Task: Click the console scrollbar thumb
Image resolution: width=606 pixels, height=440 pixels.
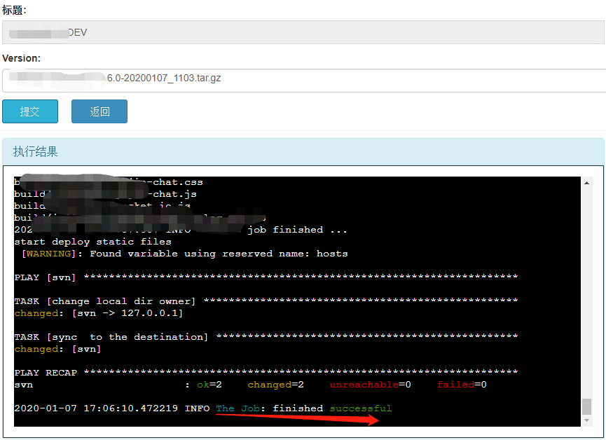Action: coord(586,406)
